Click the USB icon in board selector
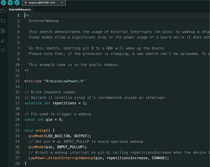The height and width of the screenshot is (167, 210). point(26,3)
